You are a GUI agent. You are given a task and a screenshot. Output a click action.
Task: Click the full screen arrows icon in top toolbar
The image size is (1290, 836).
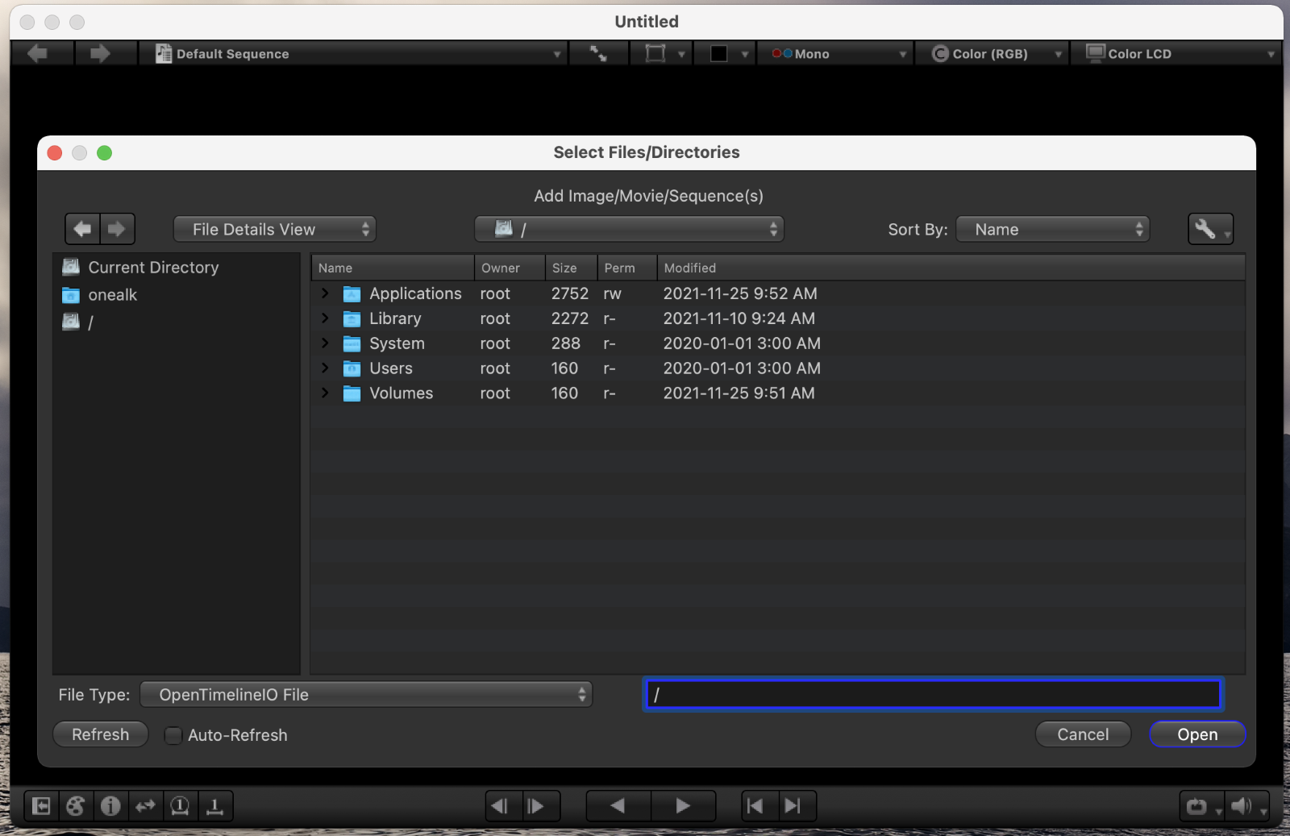(x=598, y=54)
